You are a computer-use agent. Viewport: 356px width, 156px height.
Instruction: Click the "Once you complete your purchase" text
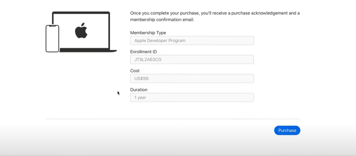point(165,13)
